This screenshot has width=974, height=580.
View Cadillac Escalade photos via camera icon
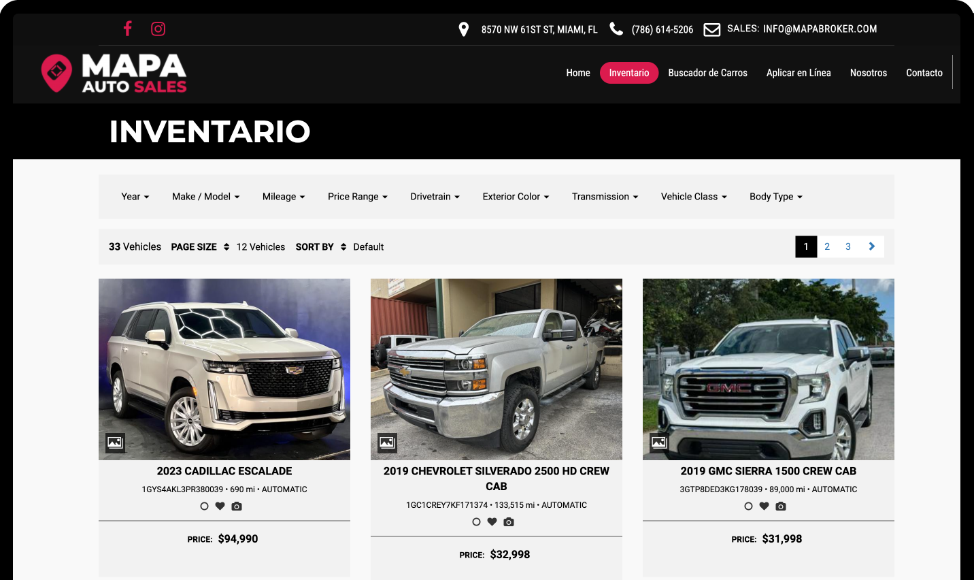click(x=237, y=506)
